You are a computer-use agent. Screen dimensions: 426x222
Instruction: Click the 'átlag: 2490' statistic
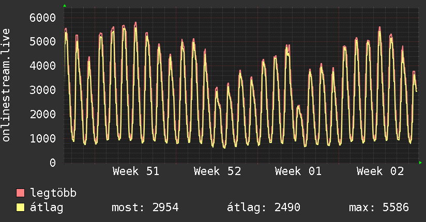click(264, 208)
